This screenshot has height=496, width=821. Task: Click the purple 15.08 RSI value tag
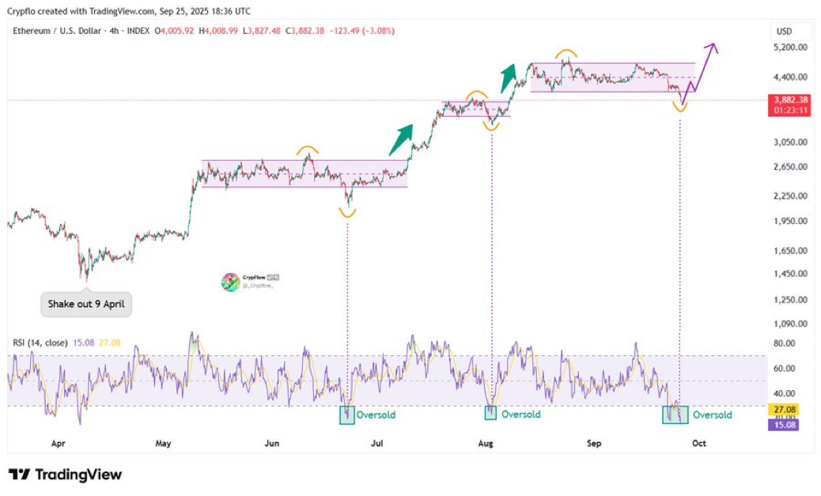pyautogui.click(x=783, y=425)
